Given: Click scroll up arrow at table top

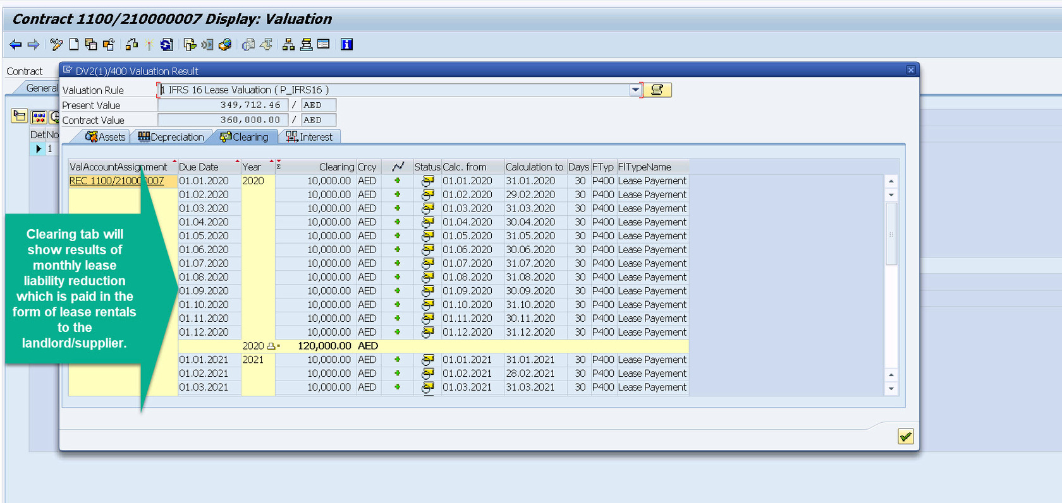Looking at the screenshot, I should click(891, 181).
